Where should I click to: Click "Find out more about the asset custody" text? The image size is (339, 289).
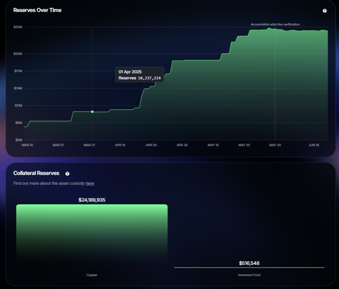tap(49, 183)
